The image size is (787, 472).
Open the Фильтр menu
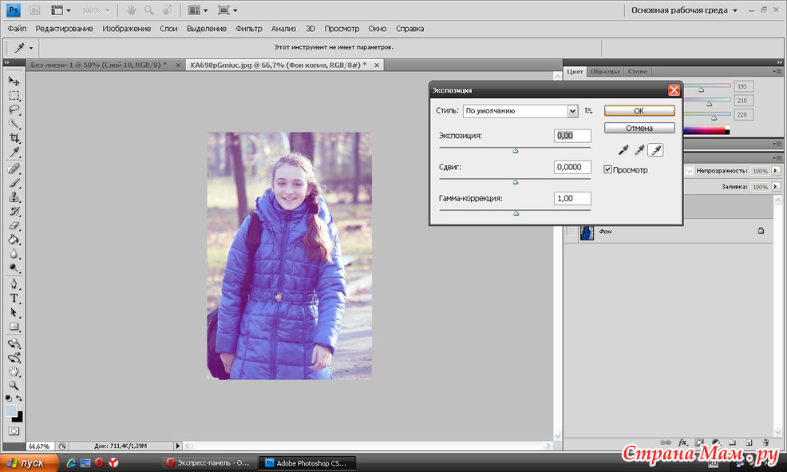coord(249,29)
